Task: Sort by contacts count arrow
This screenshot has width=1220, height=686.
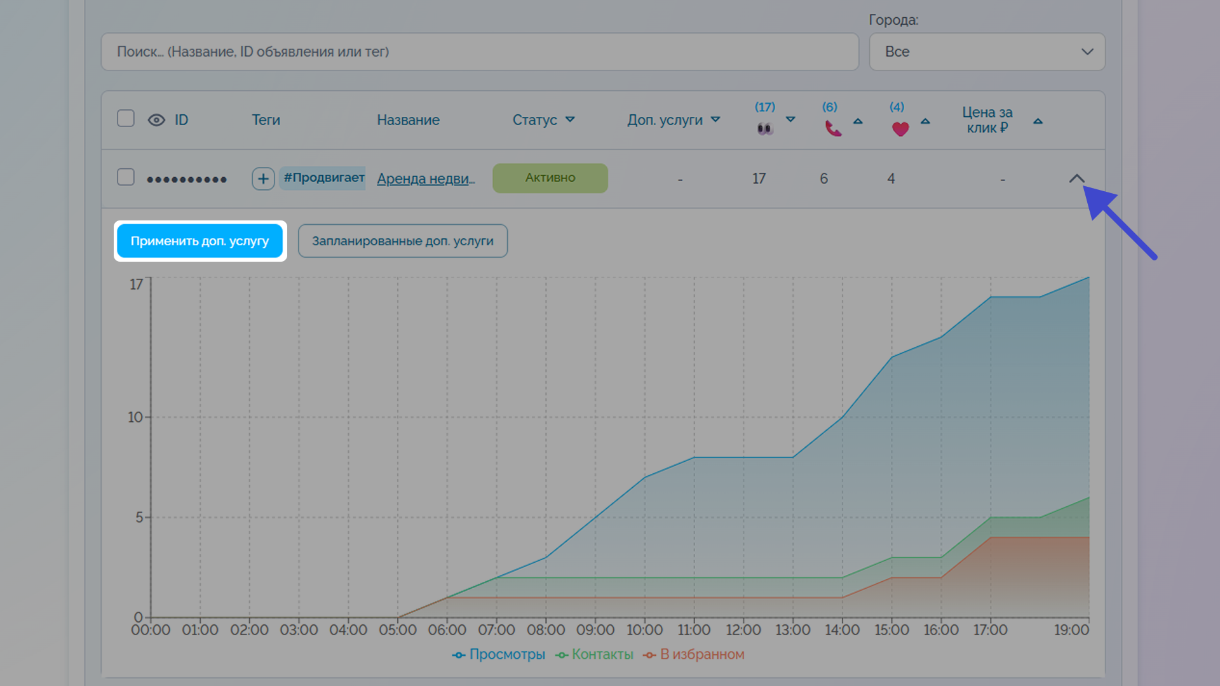Action: click(x=858, y=121)
